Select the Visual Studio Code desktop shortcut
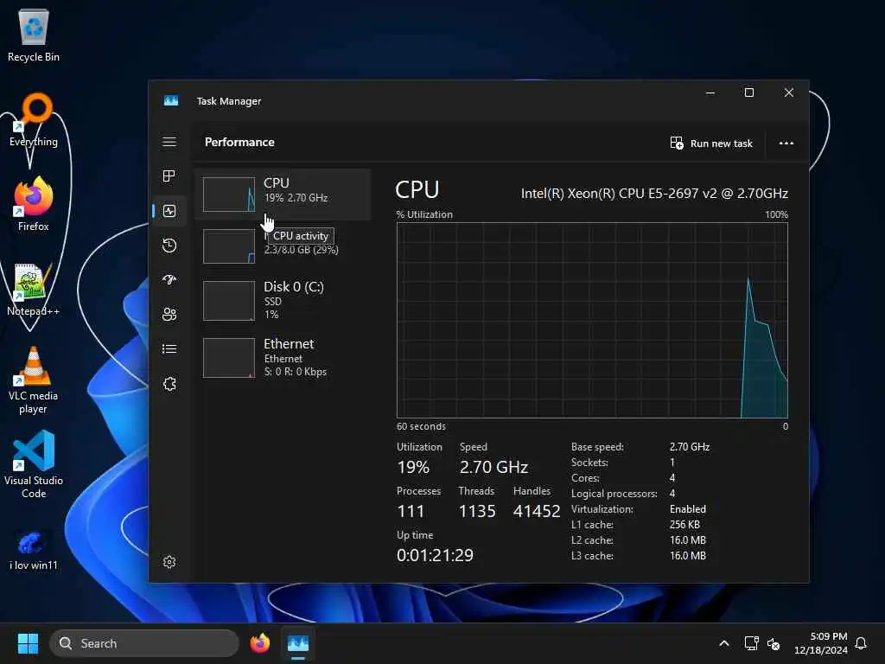 (34, 464)
